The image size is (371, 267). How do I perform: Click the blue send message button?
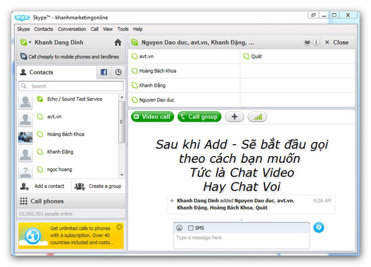tap(318, 227)
